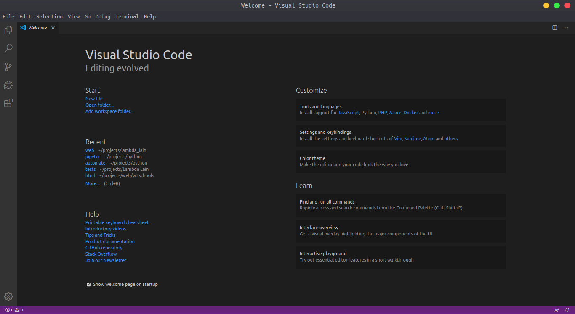Image resolution: width=575 pixels, height=314 pixels.
Task: Click the Azure support link
Action: coord(395,113)
